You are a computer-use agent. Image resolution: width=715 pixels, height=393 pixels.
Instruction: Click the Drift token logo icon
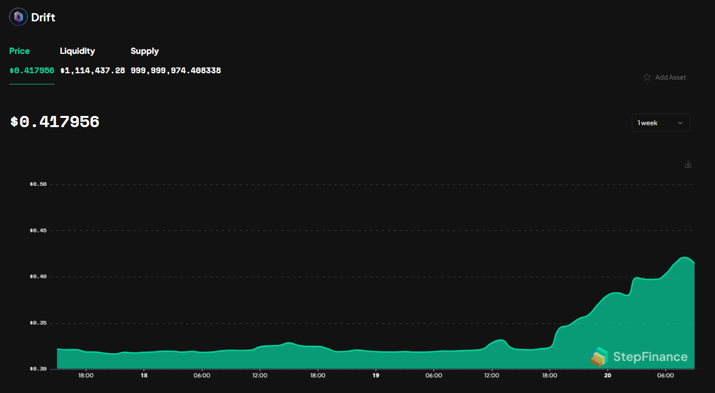[18, 16]
